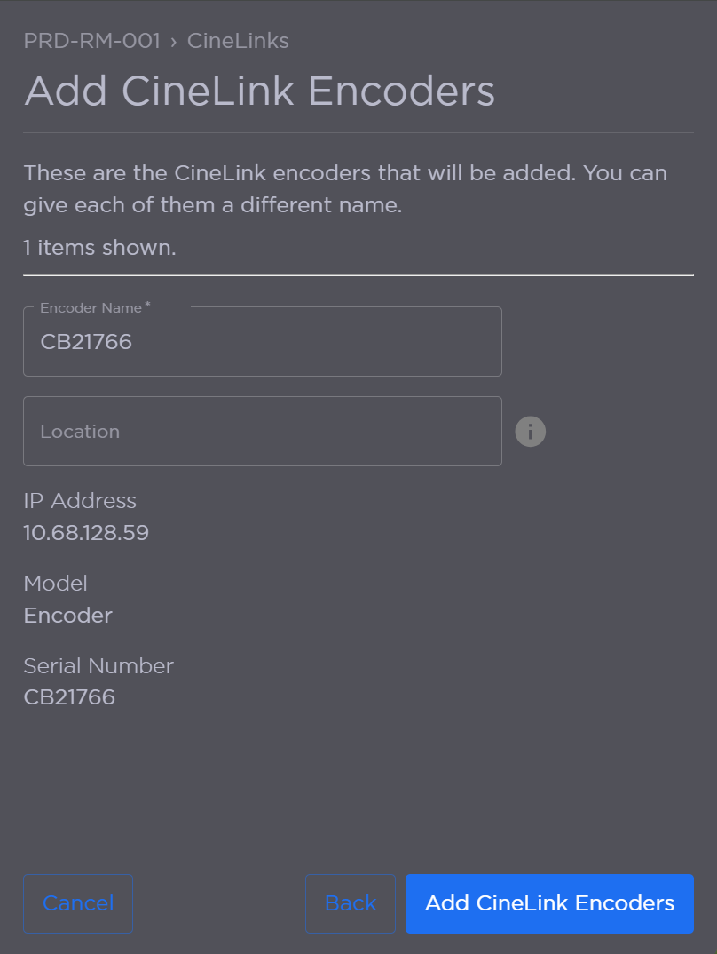717x954 pixels.
Task: Click the Add CineLink Encoders page title
Action: click(x=260, y=91)
